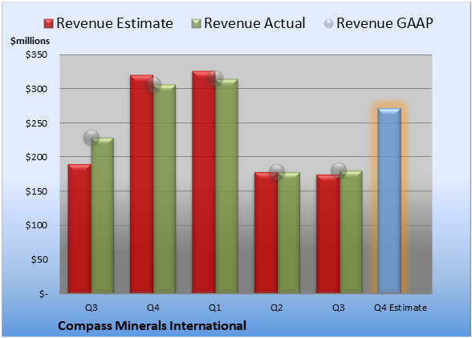472x338 pixels.
Task: Click the '$350' axis value
Action: 37,54
